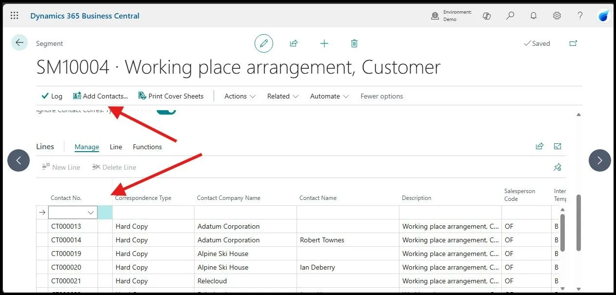616x295 pixels.
Task: Click the pin icon in Lines toolbar
Action: (557, 167)
